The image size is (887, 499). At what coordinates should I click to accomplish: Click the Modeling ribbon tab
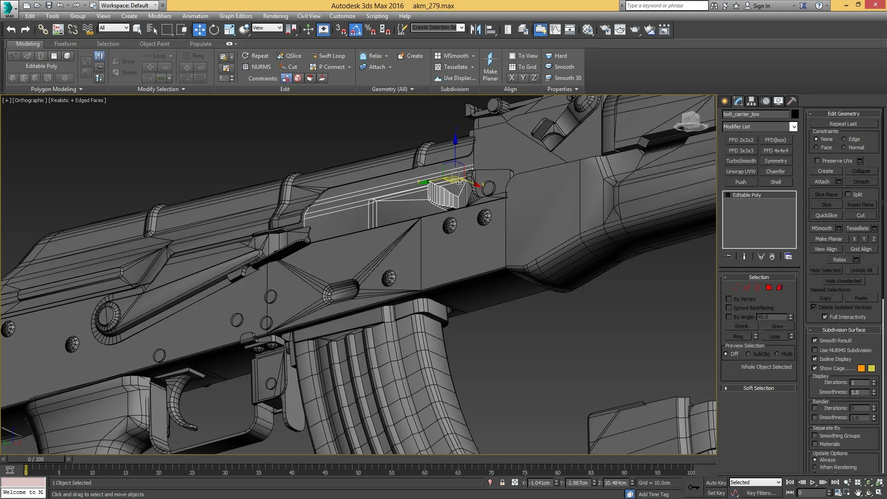(x=27, y=43)
